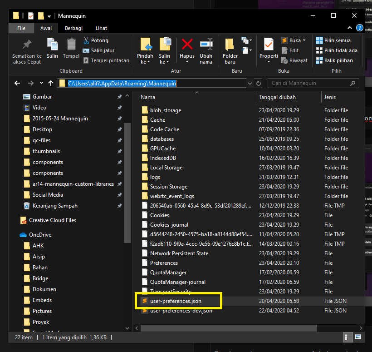Click the Ubah nama rename icon
Image resolution: width=372 pixels, height=352 pixels.
click(206, 44)
